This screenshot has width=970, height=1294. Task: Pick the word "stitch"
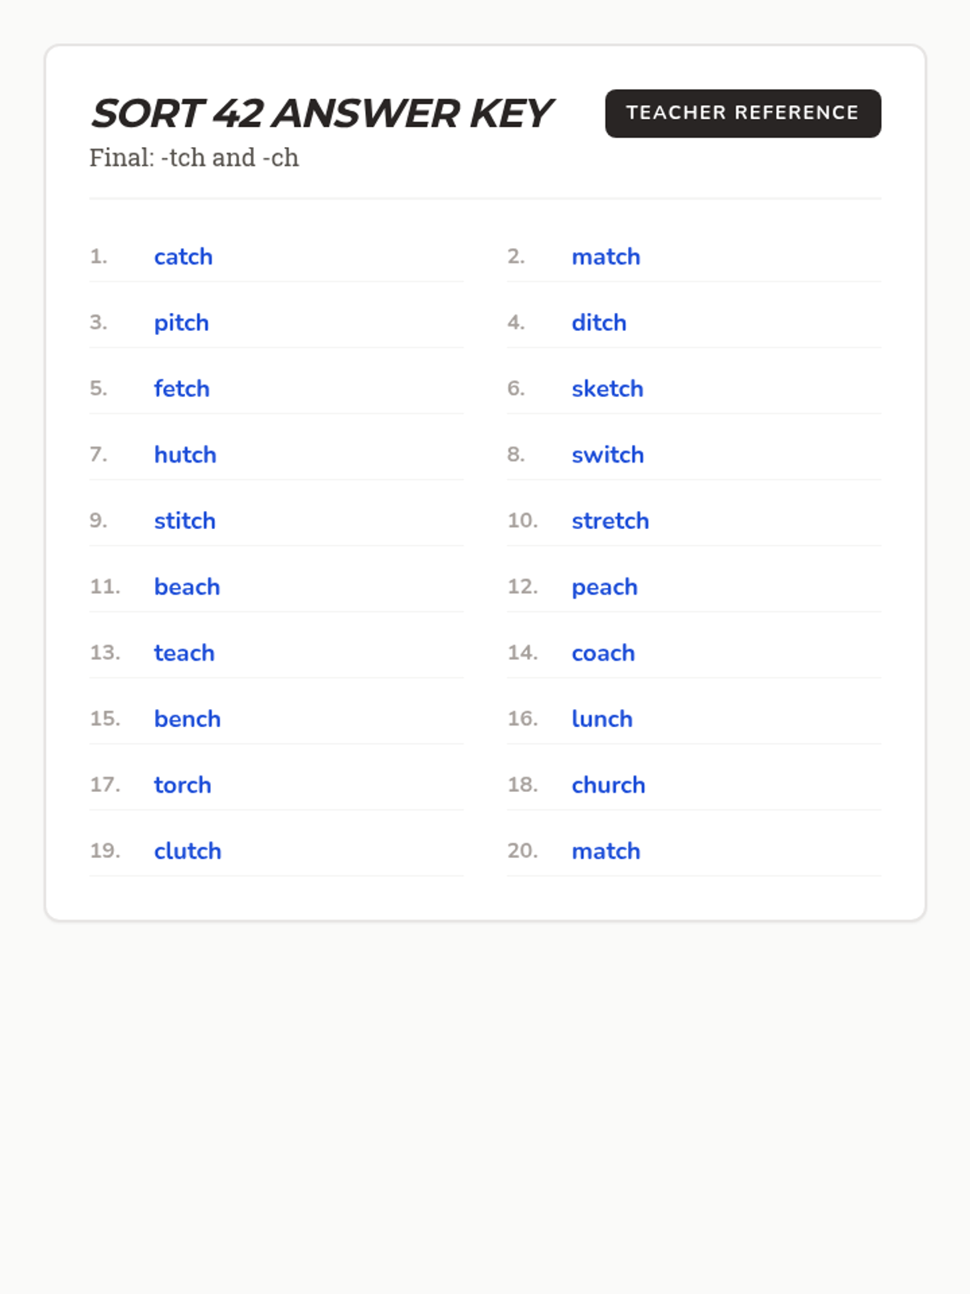coord(184,522)
